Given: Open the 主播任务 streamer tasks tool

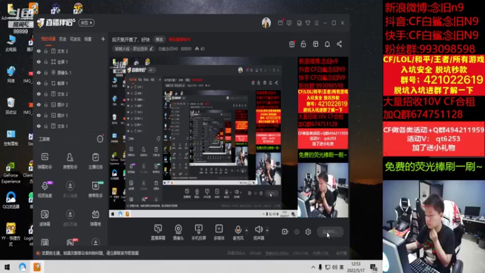Looking at the screenshot, I should [95, 160].
